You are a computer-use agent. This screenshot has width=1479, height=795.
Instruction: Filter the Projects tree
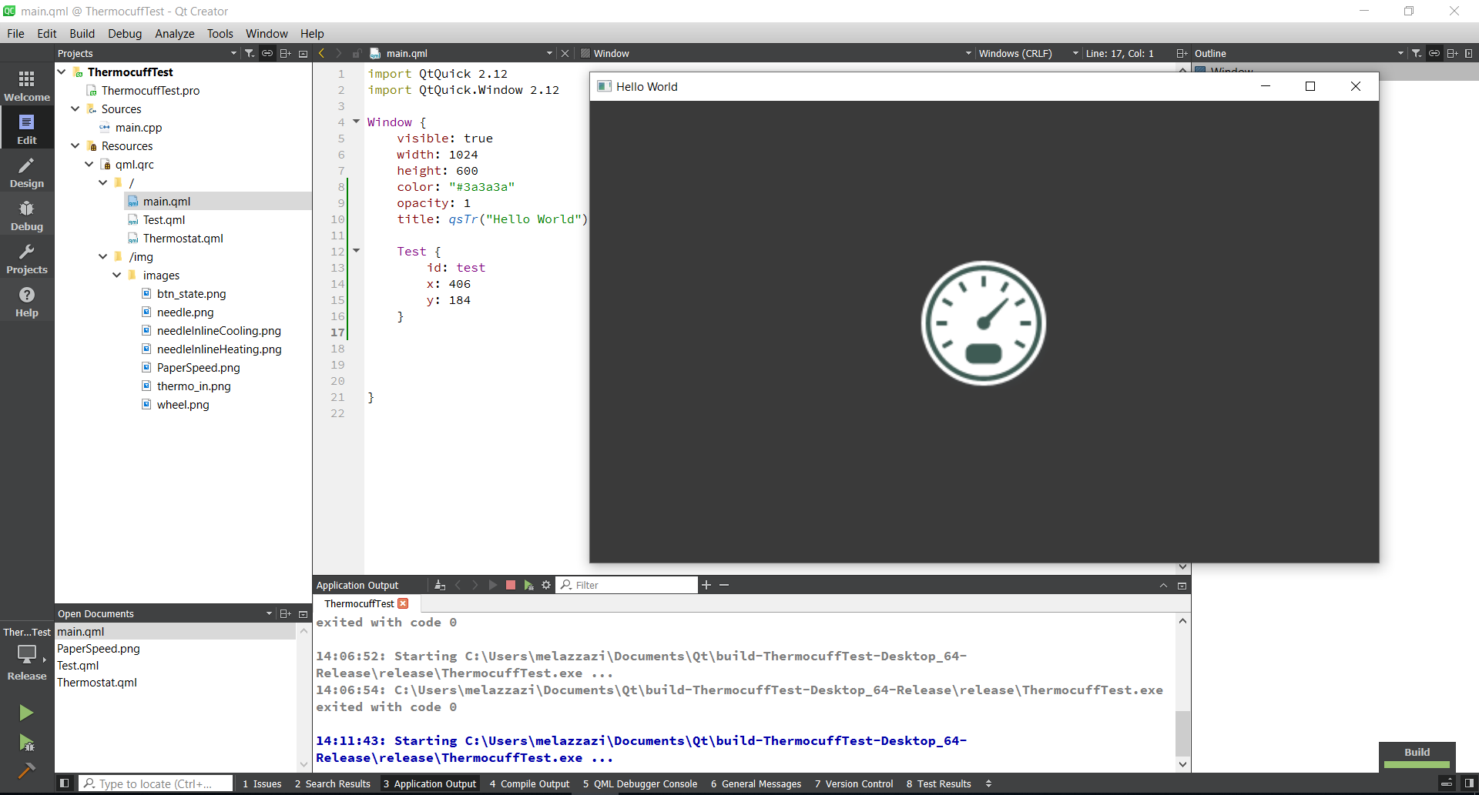(x=250, y=53)
